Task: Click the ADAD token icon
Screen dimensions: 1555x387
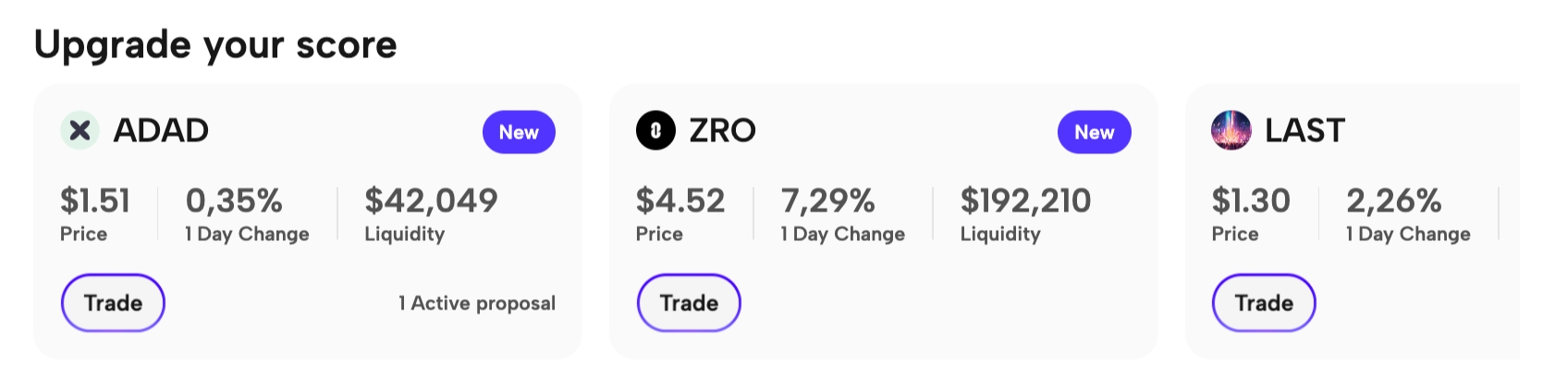Action: click(x=80, y=130)
